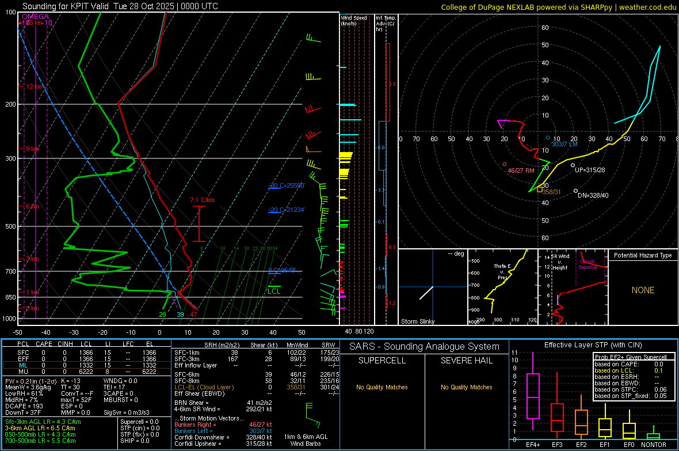Viewport: 679px width, 451px height.
Task: Select the '0 C=9649'' freezing level label
Action: pyautogui.click(x=282, y=270)
